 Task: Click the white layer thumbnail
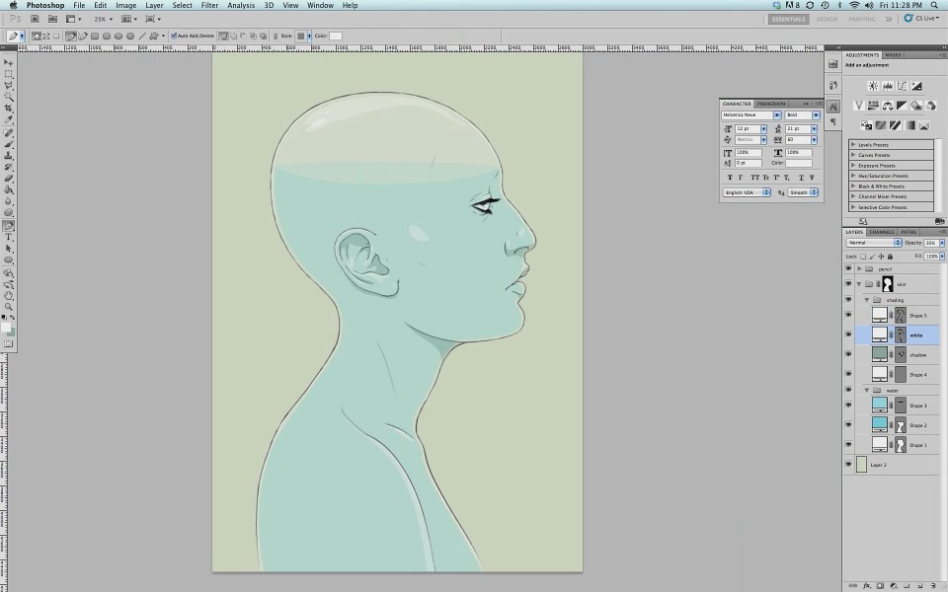pos(879,333)
